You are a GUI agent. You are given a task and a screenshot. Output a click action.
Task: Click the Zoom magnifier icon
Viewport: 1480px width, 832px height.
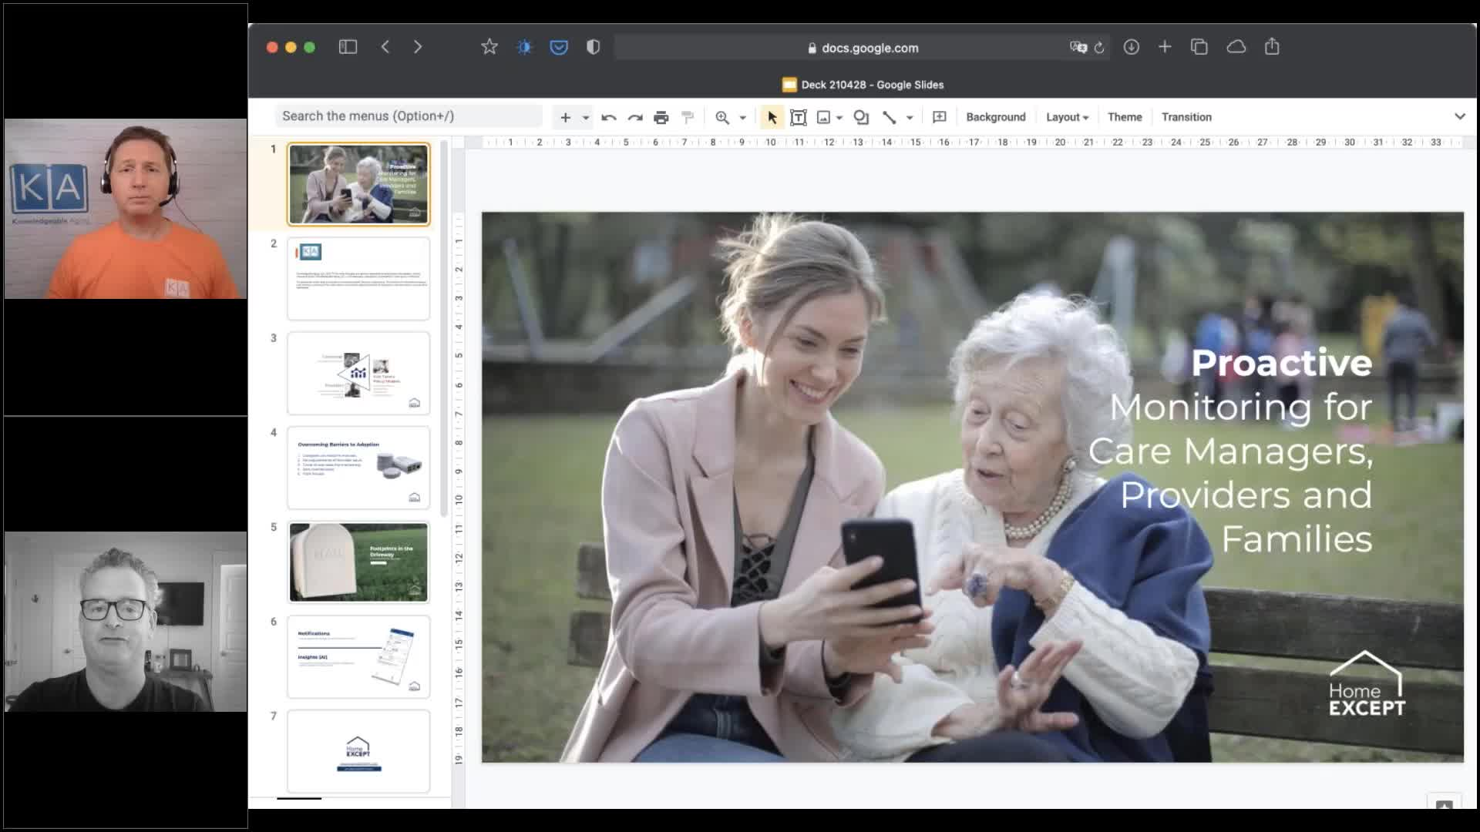tap(721, 117)
